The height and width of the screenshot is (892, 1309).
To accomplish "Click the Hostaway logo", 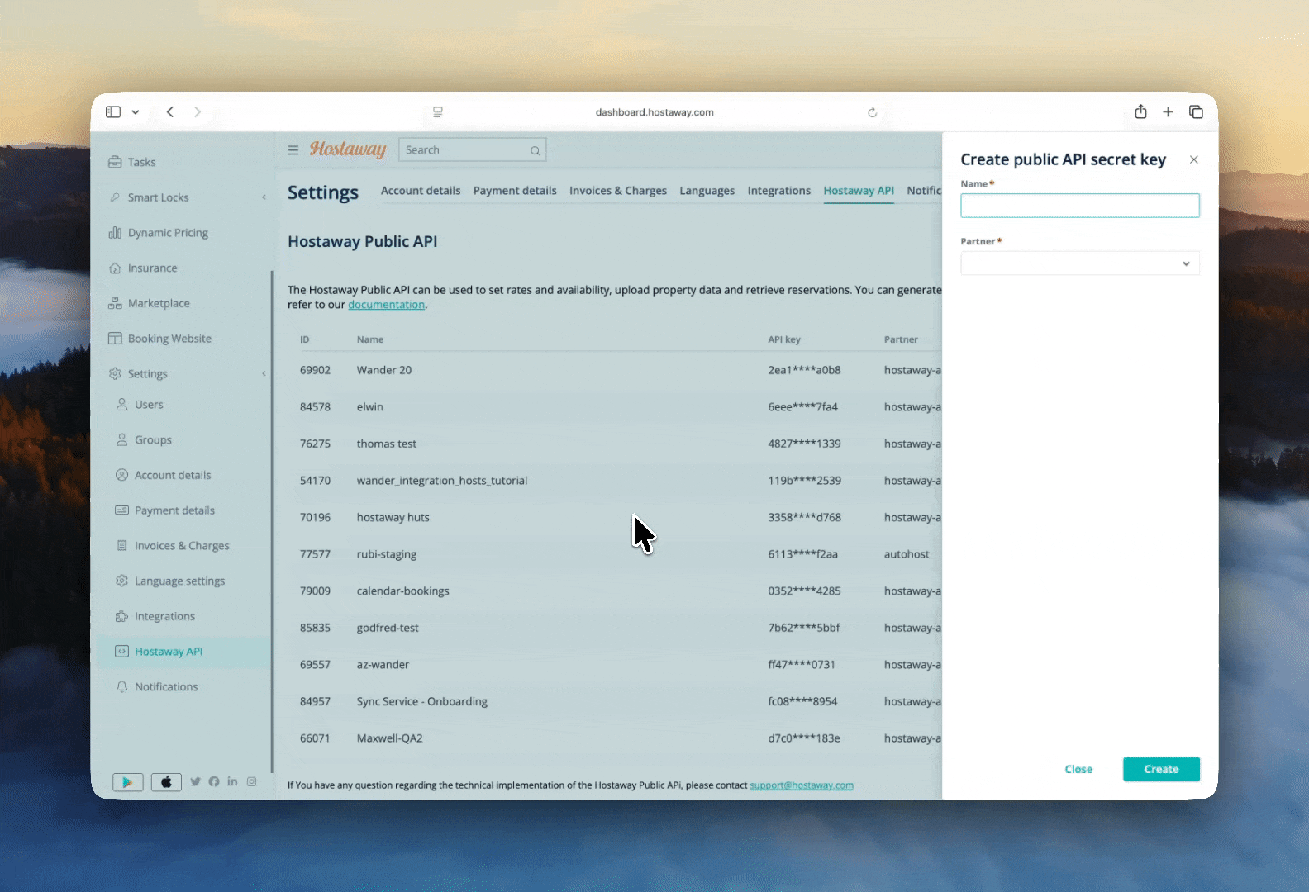I will click(348, 149).
